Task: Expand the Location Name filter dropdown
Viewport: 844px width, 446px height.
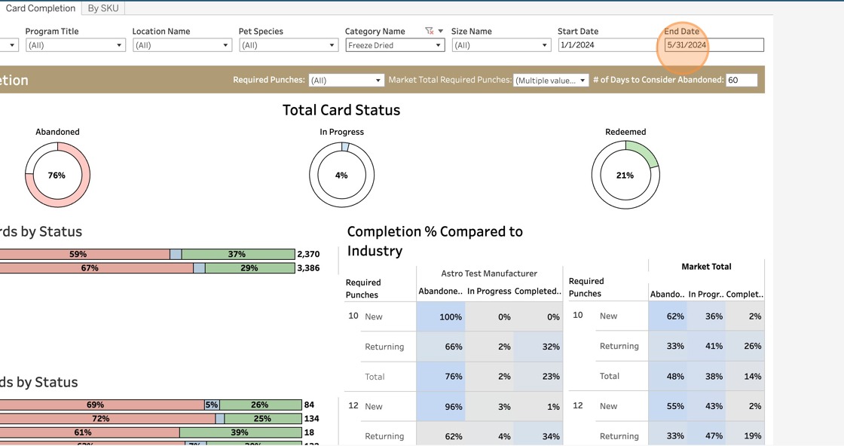Action: click(182, 45)
